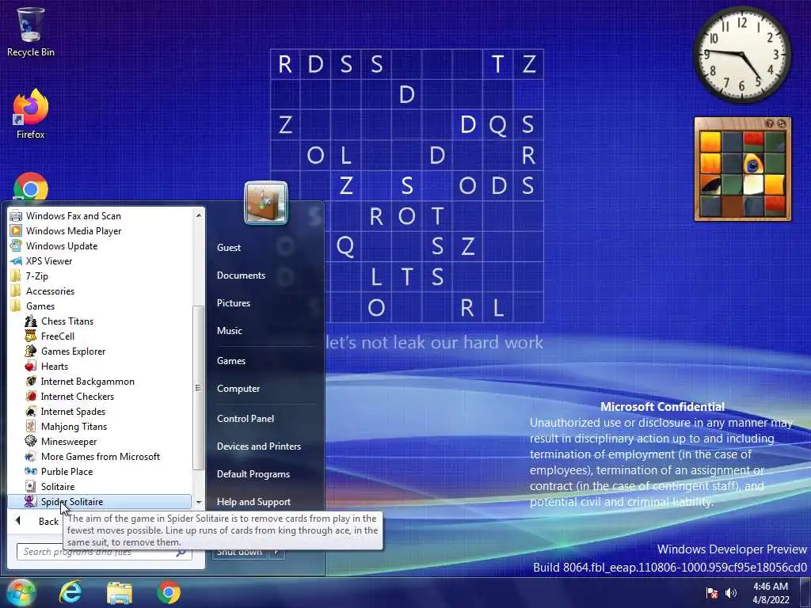Show desktop via the taskbar corner button

[805, 593]
